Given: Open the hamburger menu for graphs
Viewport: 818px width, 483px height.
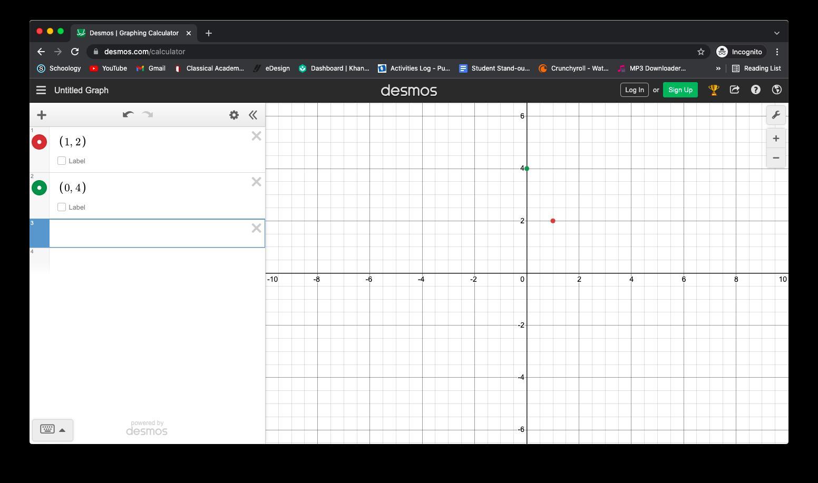Looking at the screenshot, I should tap(41, 90).
